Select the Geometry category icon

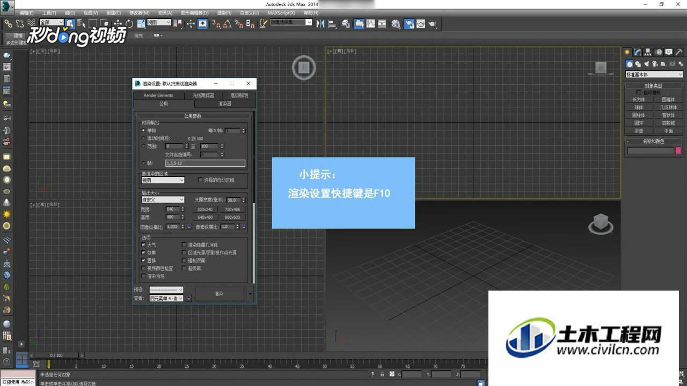coord(630,64)
